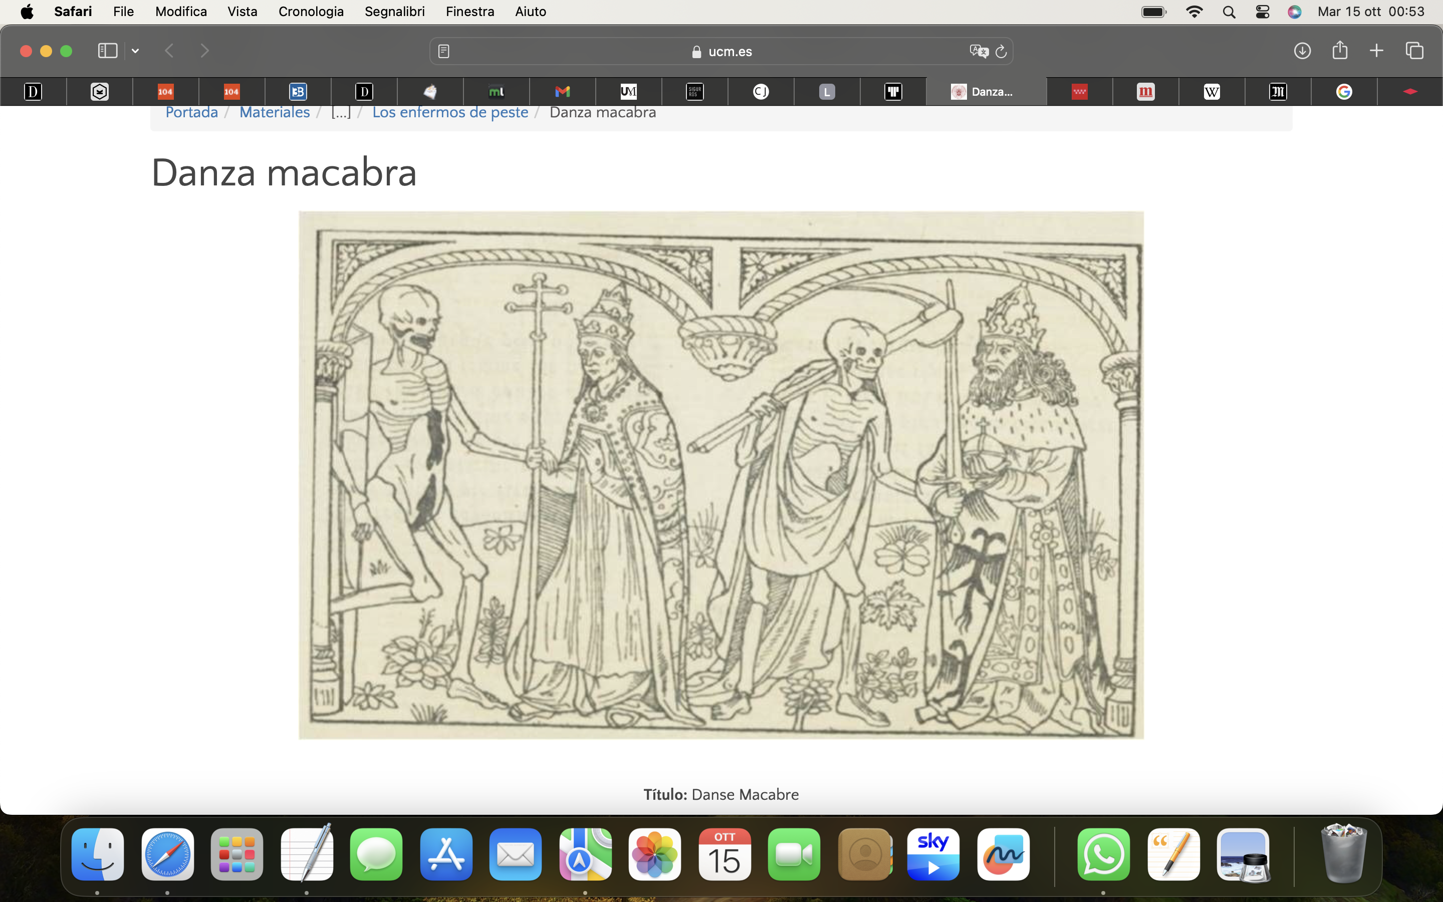Open the Apple menu
This screenshot has width=1443, height=902.
27,12
